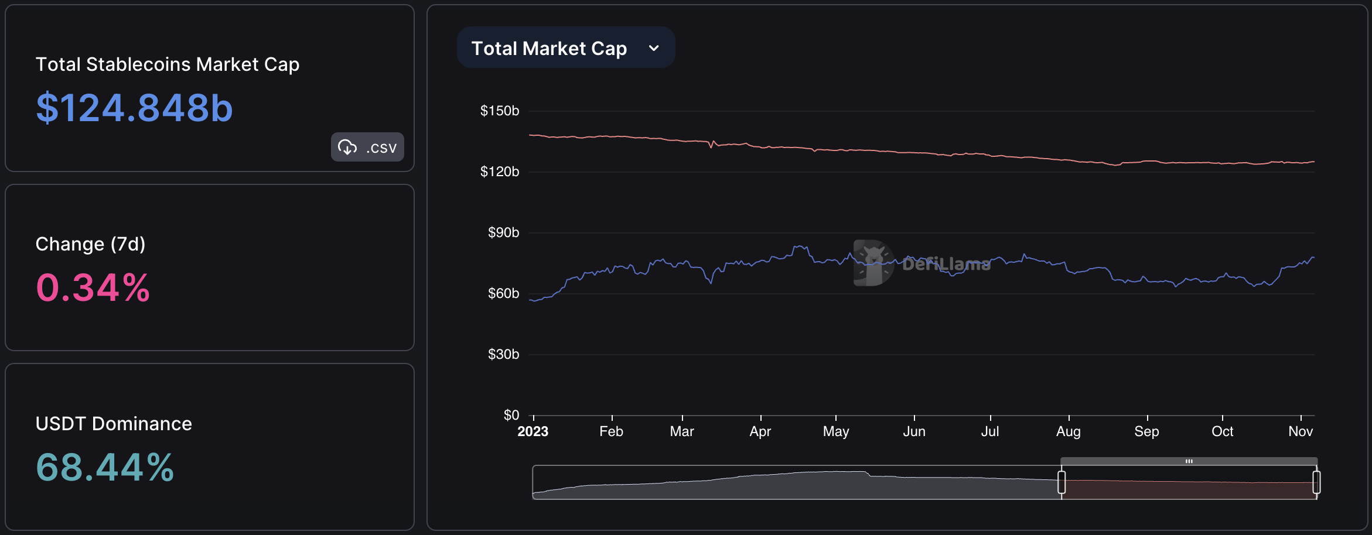Click the Mar x-axis label
Screen dimensions: 1372x535
(682, 431)
